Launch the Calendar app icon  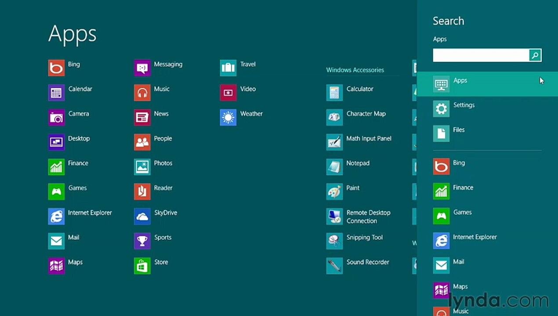(x=56, y=93)
